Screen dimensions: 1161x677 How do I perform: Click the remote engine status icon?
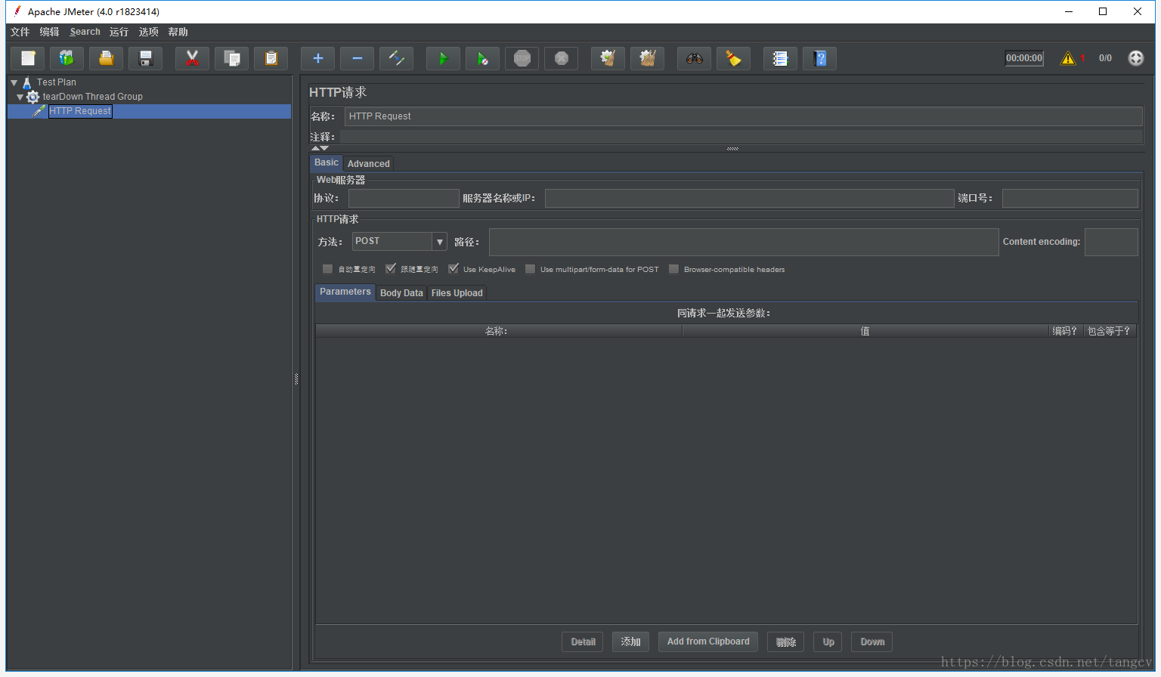click(1135, 58)
